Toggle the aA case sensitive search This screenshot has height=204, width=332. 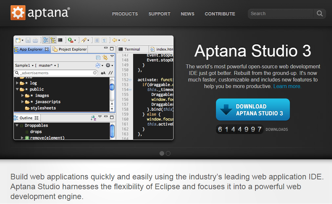[103, 73]
